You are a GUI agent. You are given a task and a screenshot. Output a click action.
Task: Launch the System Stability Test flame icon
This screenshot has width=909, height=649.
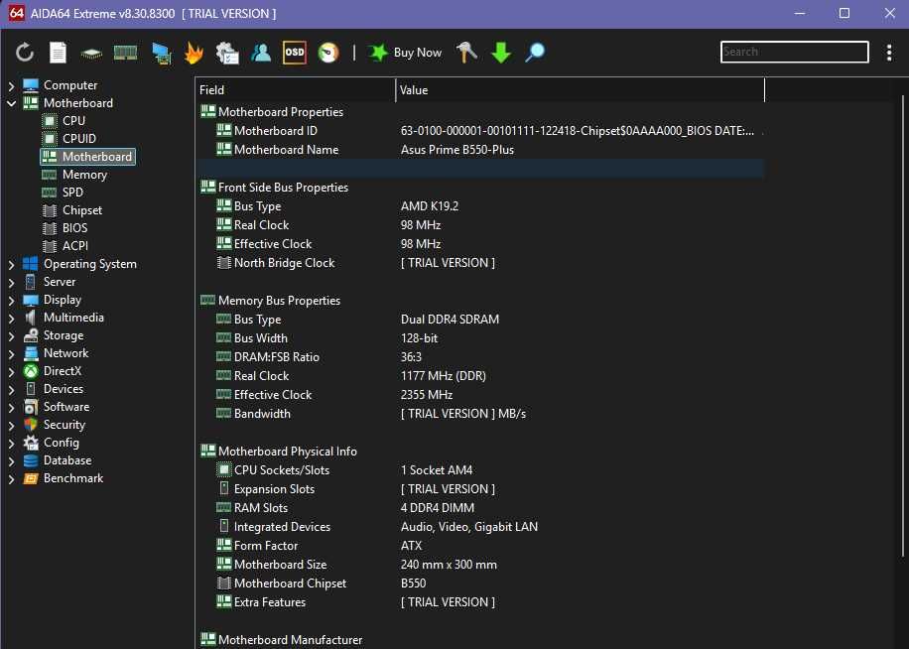coord(194,54)
